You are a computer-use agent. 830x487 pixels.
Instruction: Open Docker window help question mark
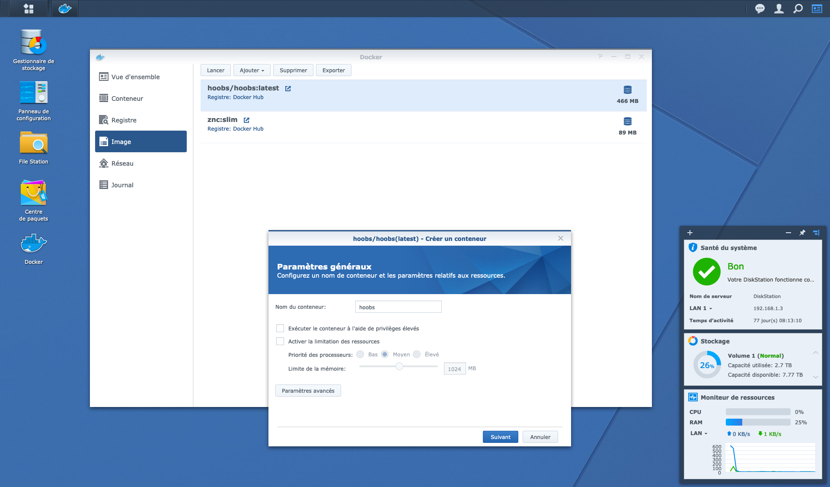tap(600, 57)
